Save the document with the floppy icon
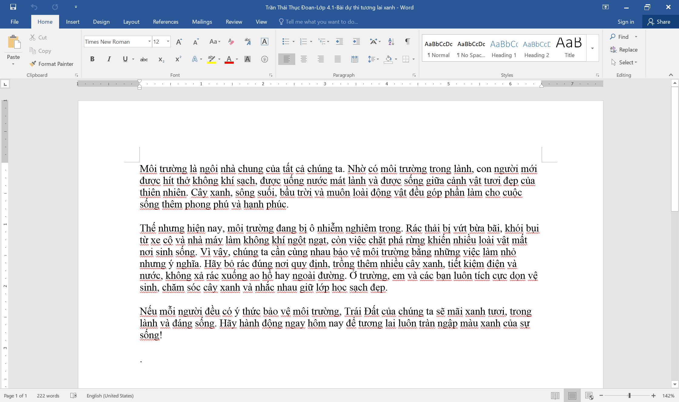Screen dimensions: 679x402 point(13,7)
